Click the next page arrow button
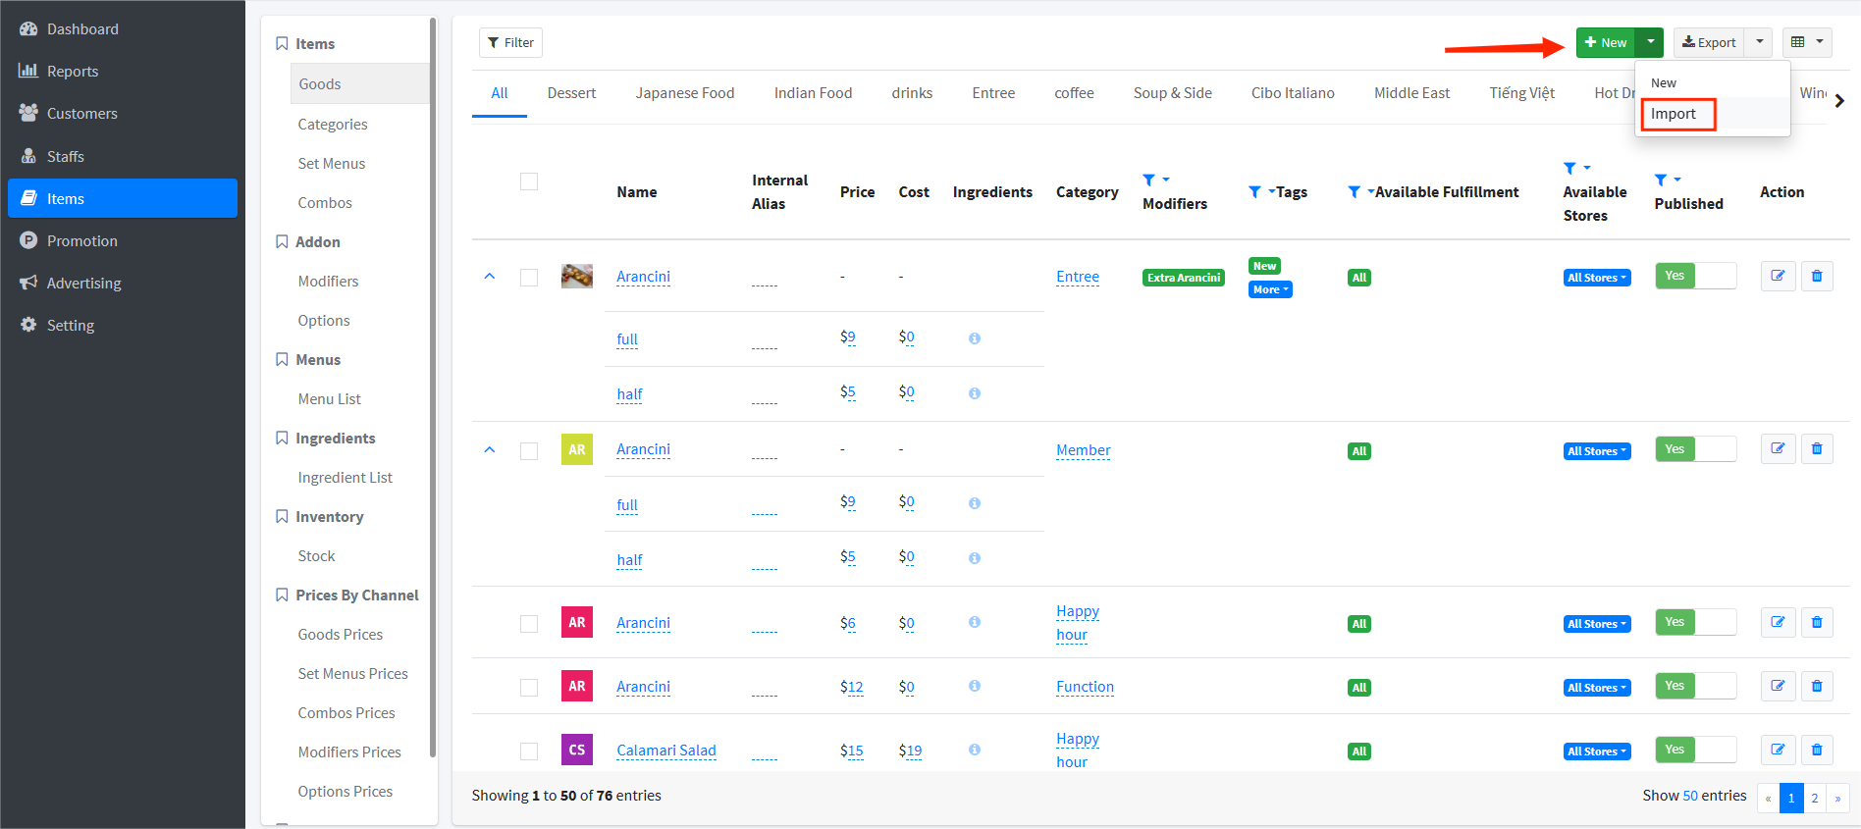The width and height of the screenshot is (1861, 829). click(1837, 798)
